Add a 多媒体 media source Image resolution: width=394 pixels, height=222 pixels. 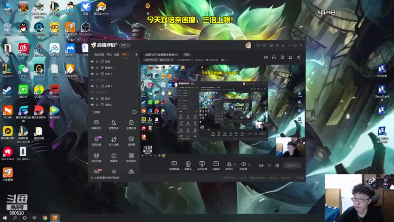click(x=216, y=166)
